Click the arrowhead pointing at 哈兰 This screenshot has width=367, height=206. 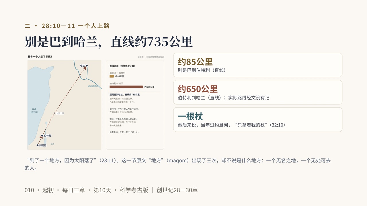tap(85, 68)
